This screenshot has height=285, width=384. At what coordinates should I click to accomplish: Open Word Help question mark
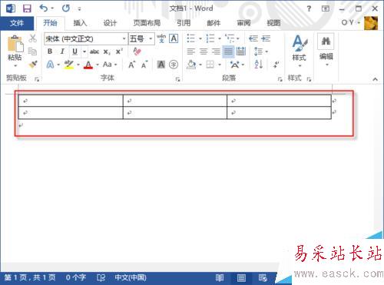[309, 8]
